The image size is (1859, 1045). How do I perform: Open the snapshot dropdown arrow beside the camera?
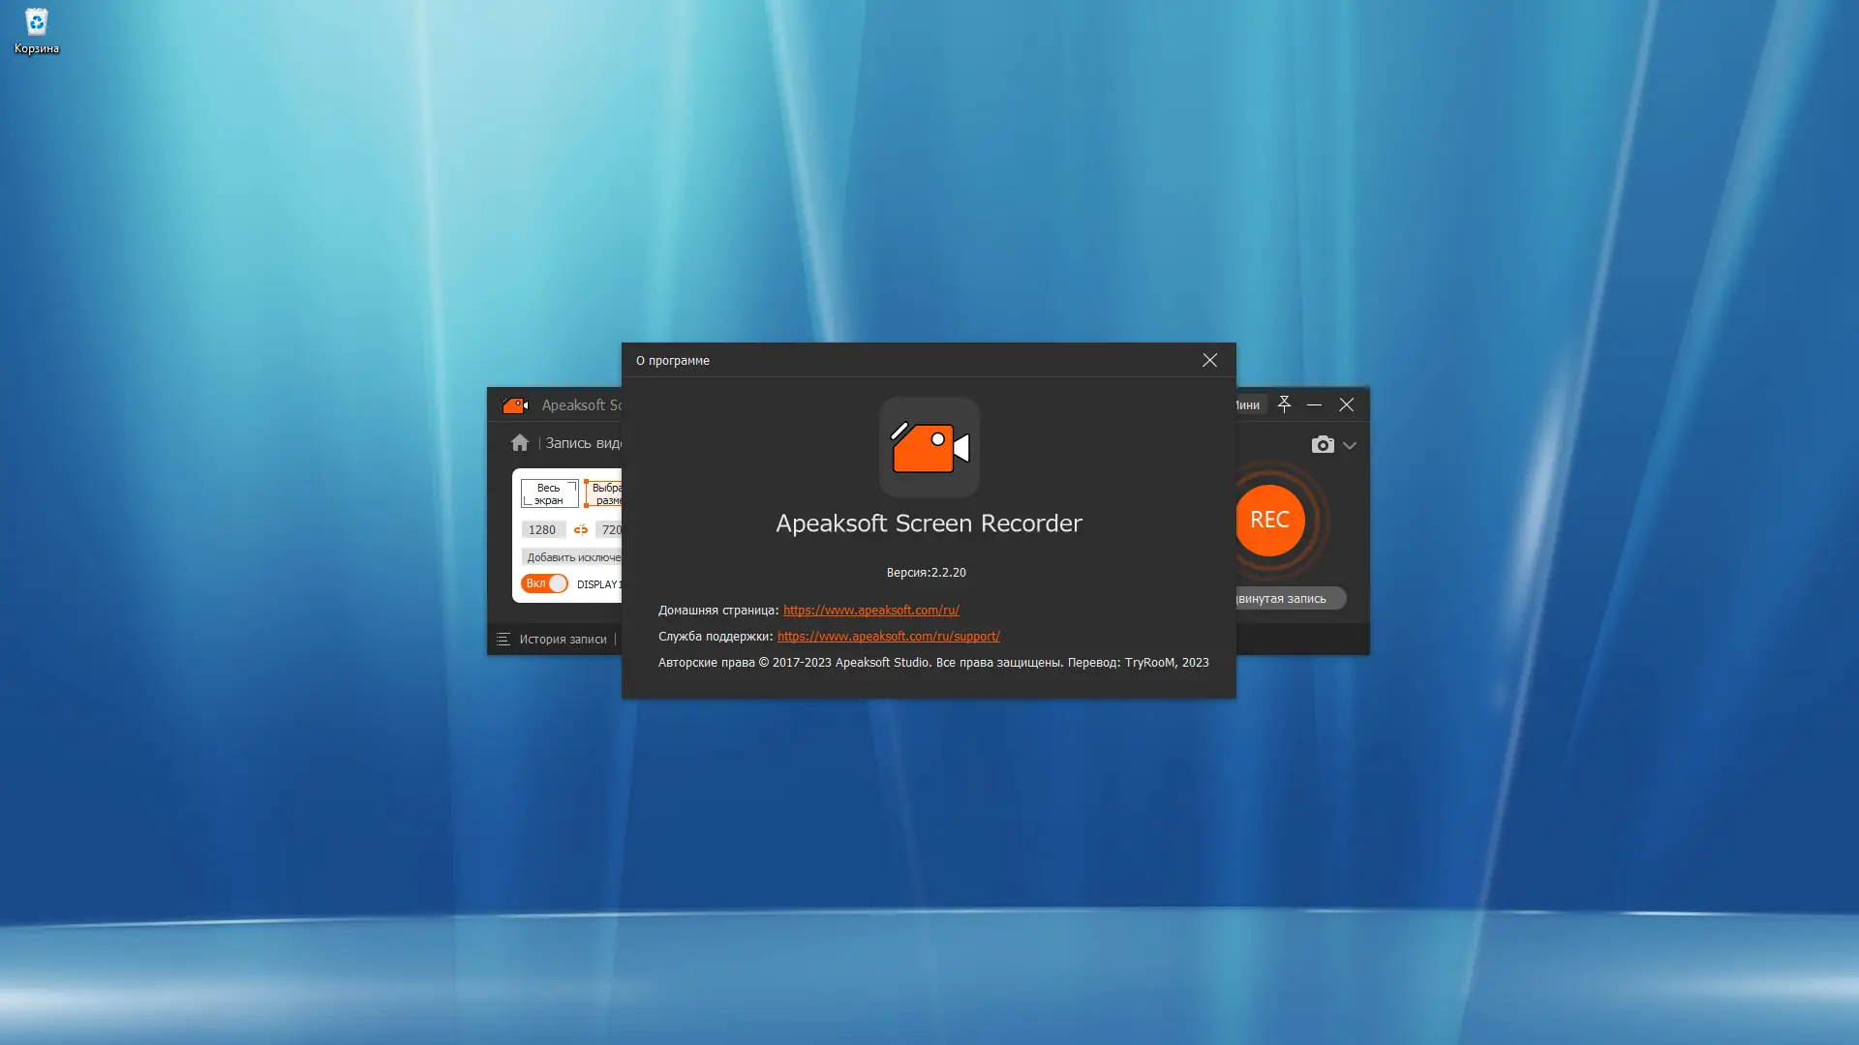coord(1350,446)
